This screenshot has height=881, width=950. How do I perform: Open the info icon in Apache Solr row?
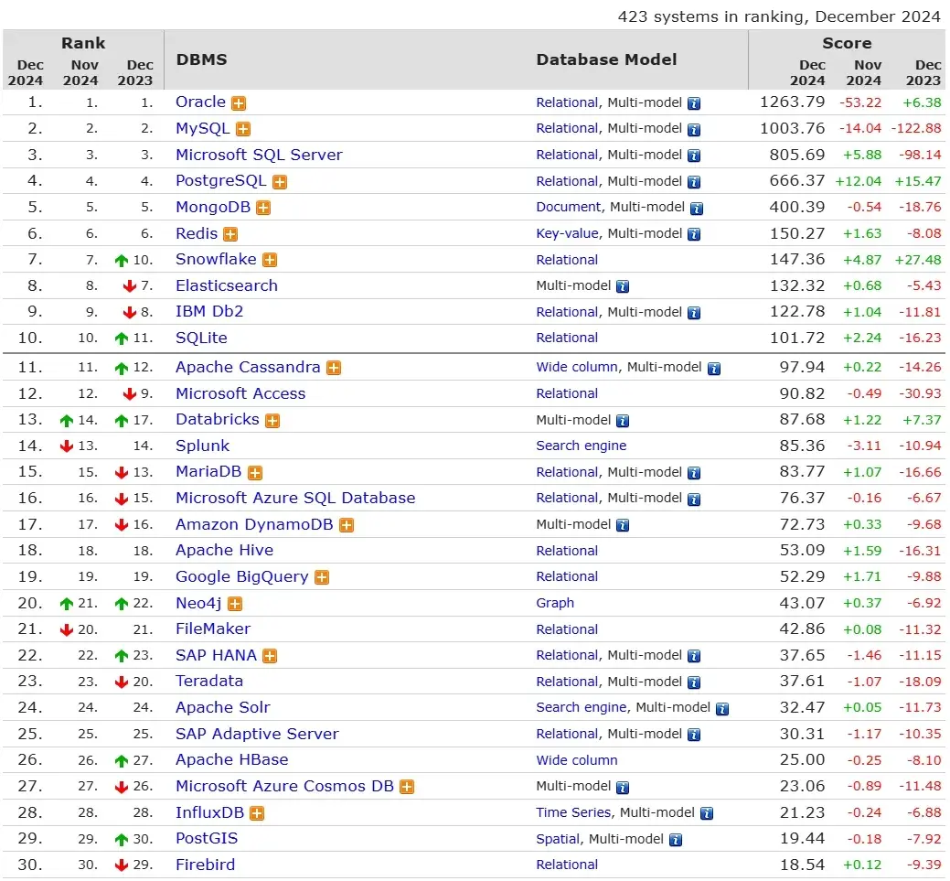coord(722,709)
